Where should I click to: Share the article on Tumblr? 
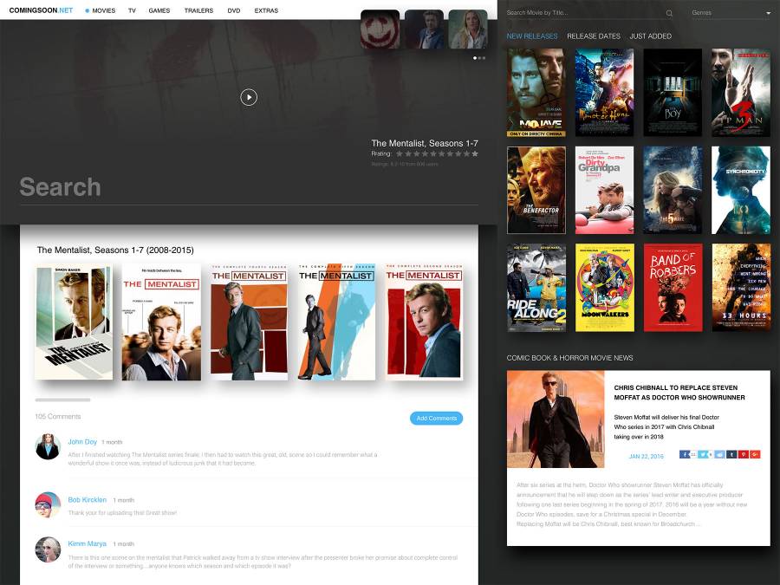click(732, 454)
